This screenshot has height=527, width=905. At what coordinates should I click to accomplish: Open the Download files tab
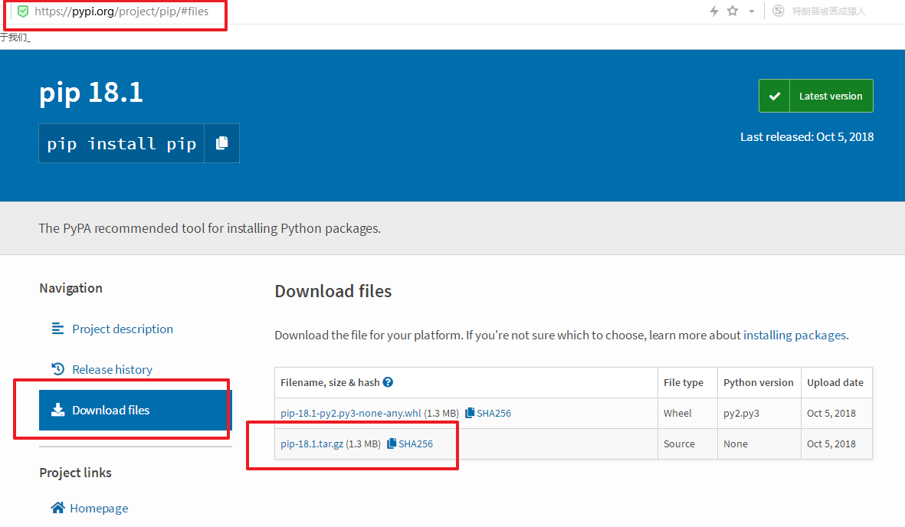pos(135,410)
